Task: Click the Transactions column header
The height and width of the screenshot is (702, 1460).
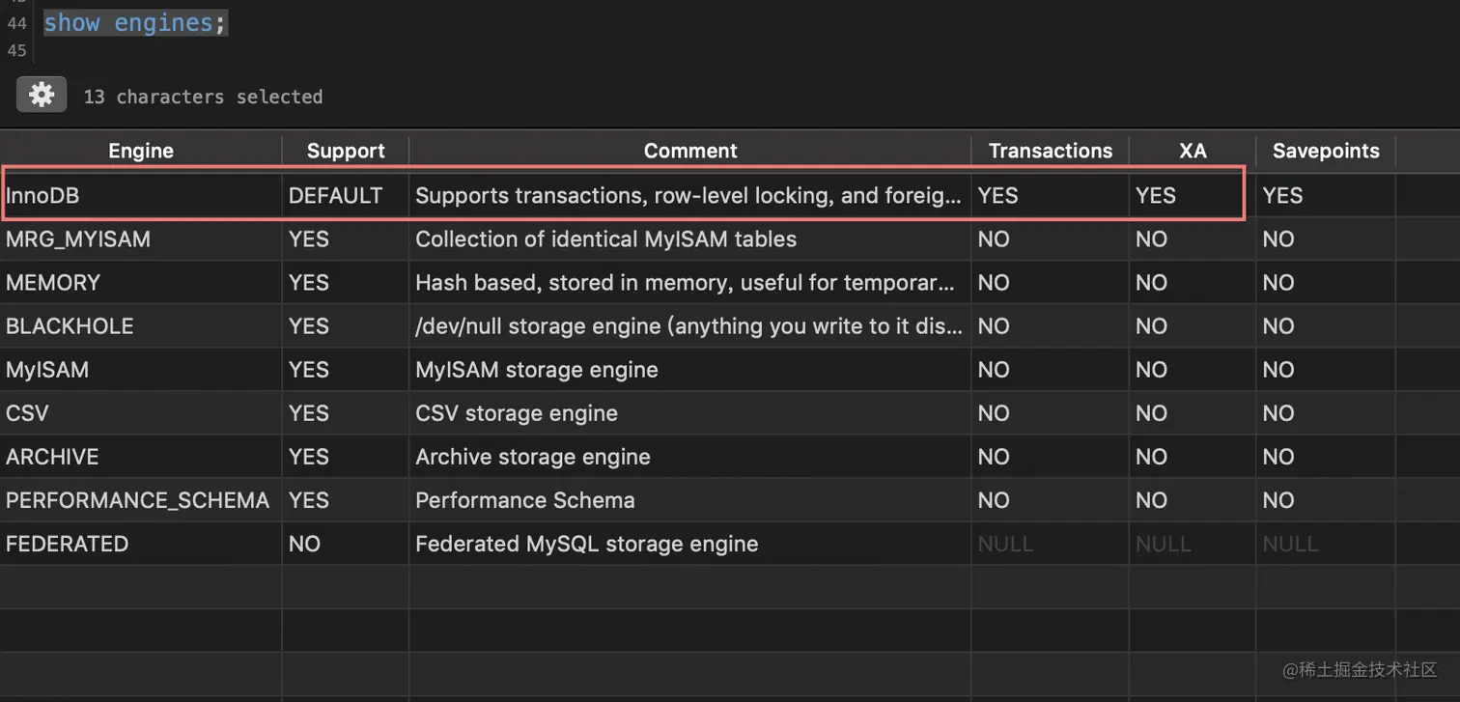Action: tap(1051, 151)
